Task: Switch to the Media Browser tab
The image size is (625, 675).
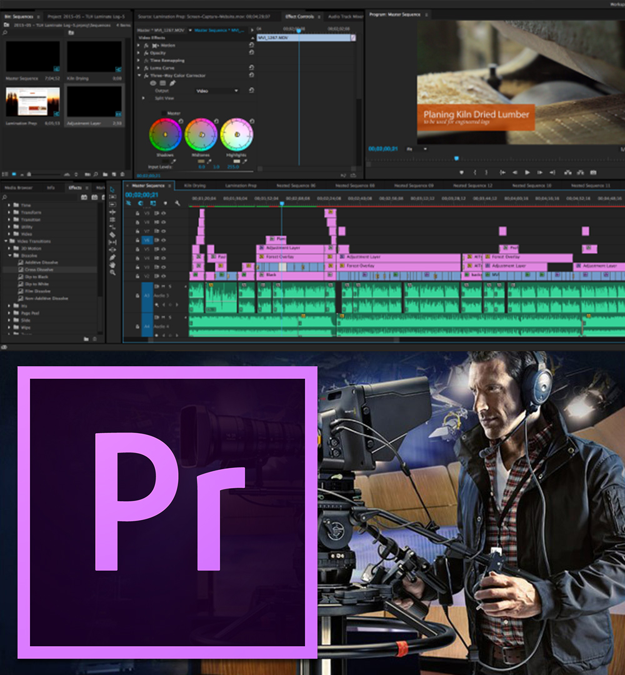Action: (19, 187)
